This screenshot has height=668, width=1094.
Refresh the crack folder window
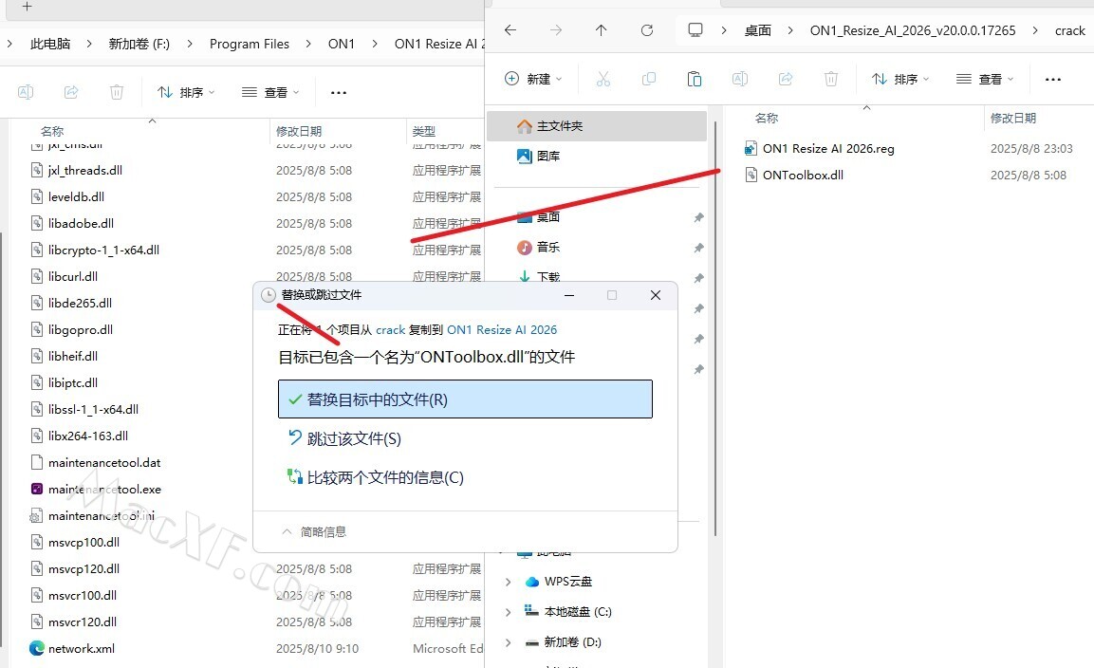[647, 30]
